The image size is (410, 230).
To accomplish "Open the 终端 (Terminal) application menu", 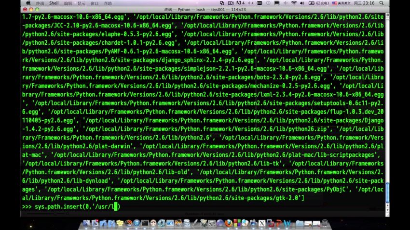I will tap(40, 3).
